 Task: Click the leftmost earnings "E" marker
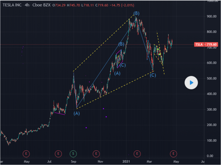(26, 153)
